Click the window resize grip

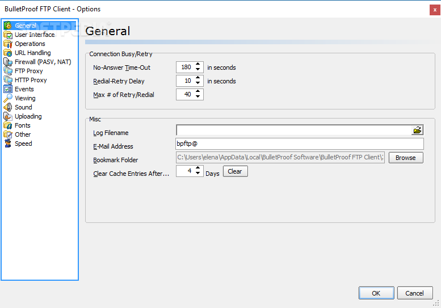[x=436, y=303]
